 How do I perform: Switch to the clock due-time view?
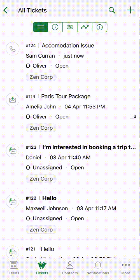(x=55, y=27)
